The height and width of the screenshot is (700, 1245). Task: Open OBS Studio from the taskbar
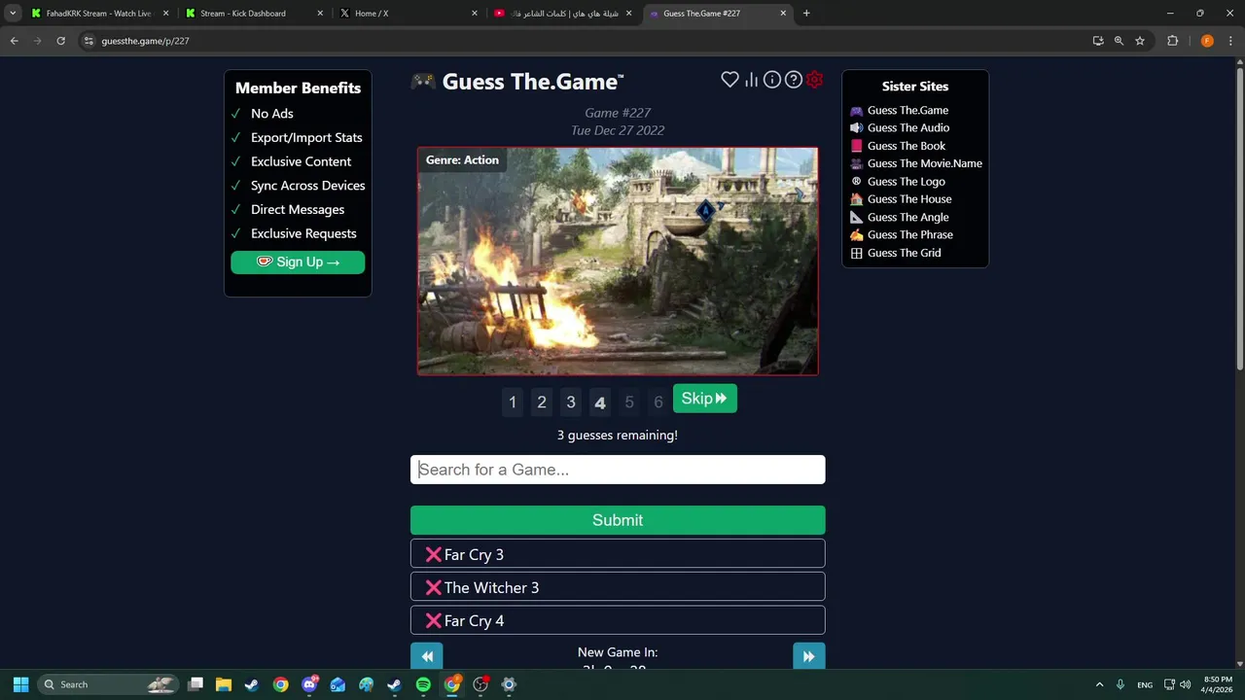tap(480, 684)
